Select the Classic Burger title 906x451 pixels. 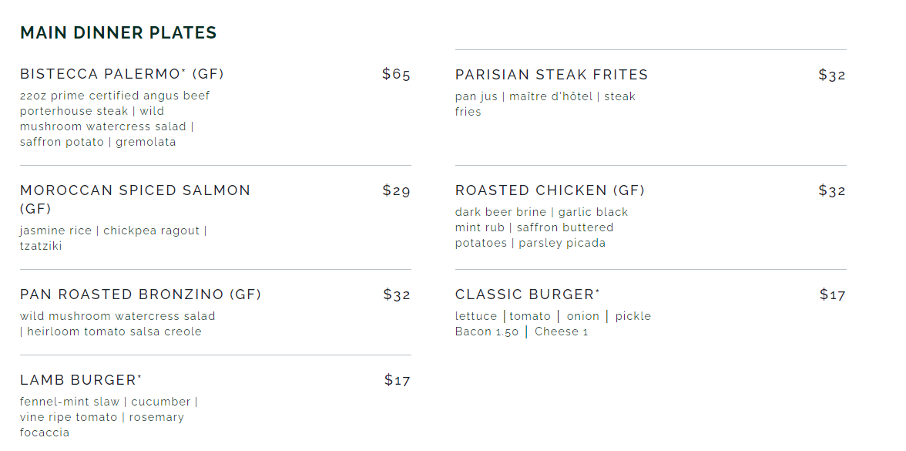tap(527, 294)
